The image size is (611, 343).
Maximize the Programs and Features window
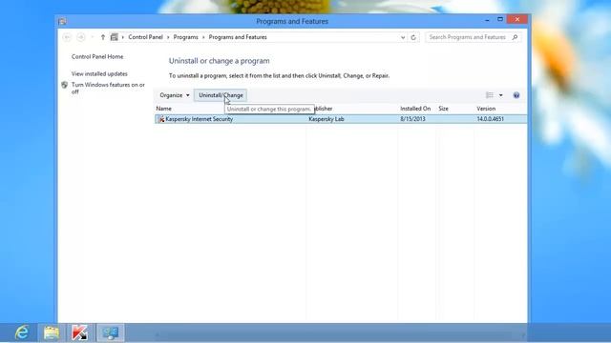click(x=500, y=19)
